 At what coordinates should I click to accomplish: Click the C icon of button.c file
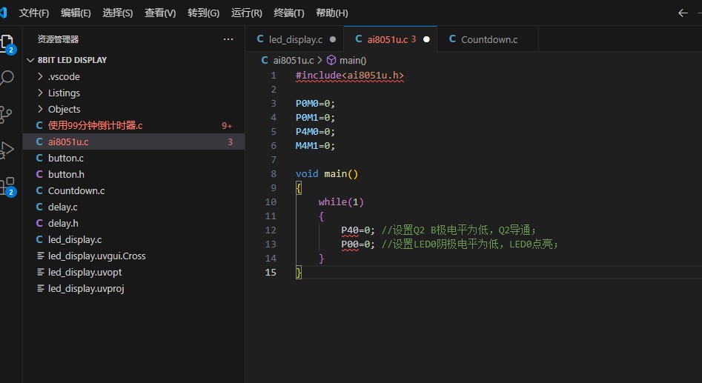pos(39,158)
